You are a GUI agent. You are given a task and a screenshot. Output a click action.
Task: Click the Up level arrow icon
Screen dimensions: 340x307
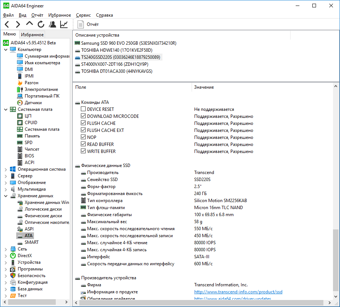click(30, 24)
